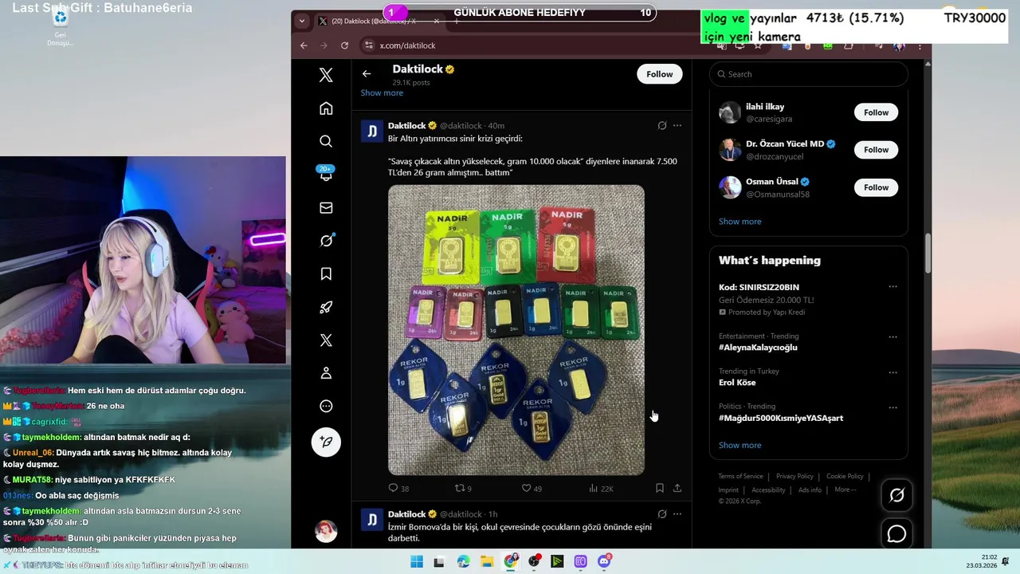
Task: Click the browser page vertical scrollbar
Action: (927, 253)
